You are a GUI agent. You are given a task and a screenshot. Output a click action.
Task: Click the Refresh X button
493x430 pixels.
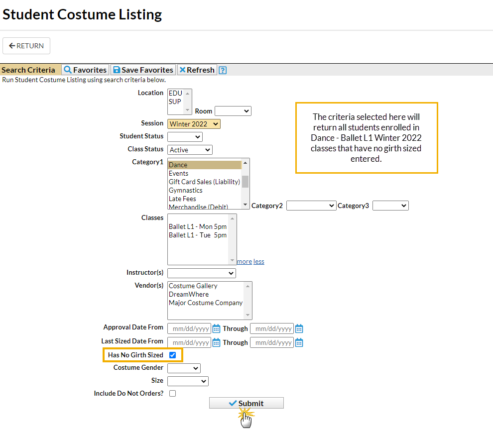click(197, 70)
